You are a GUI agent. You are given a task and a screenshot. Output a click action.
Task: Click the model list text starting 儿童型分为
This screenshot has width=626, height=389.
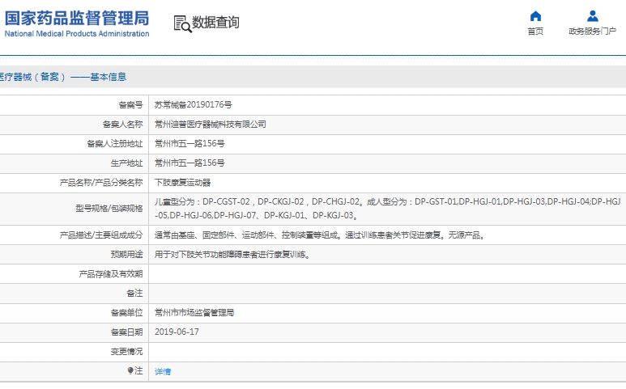(388, 209)
